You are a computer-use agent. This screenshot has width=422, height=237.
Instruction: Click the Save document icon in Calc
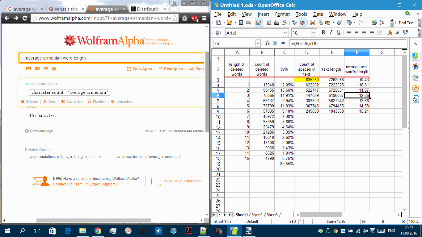[241, 23]
